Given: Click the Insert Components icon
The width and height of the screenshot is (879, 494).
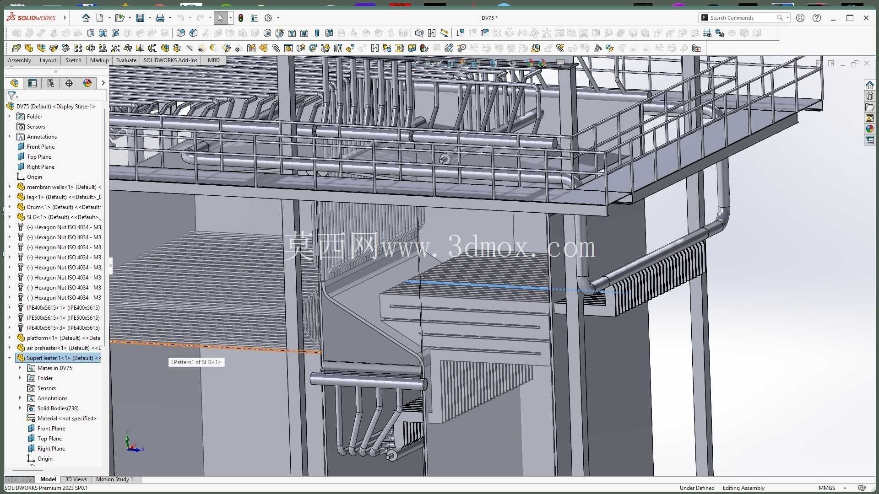Looking at the screenshot, I should (16, 48).
